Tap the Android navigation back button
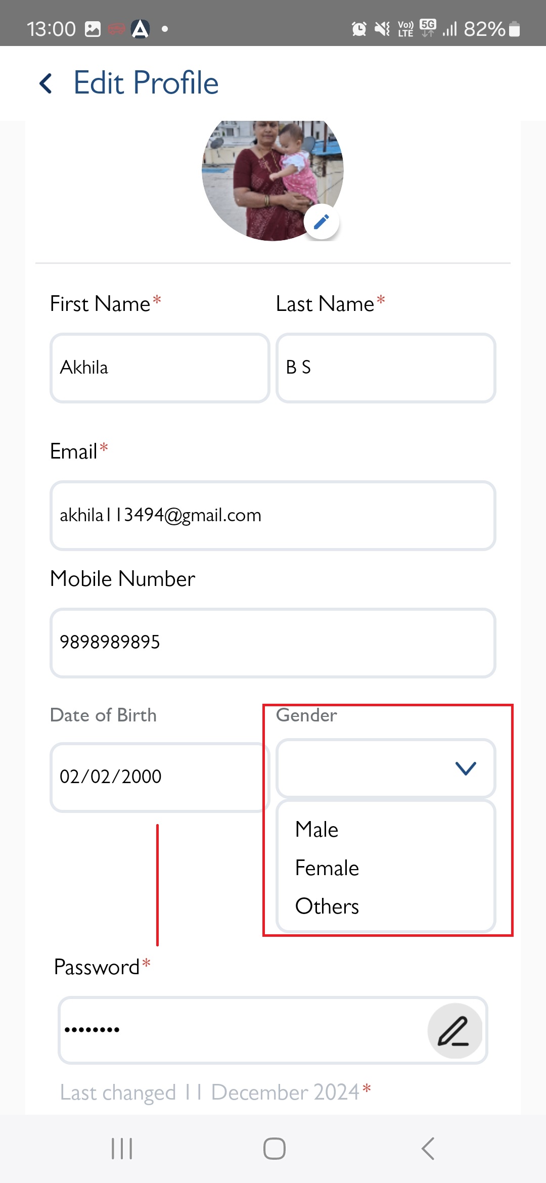546x1183 pixels. point(428,1149)
